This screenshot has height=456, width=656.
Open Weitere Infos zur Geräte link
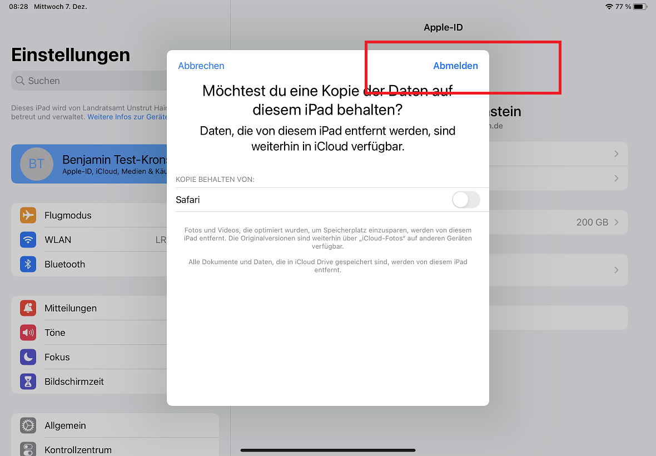click(127, 117)
